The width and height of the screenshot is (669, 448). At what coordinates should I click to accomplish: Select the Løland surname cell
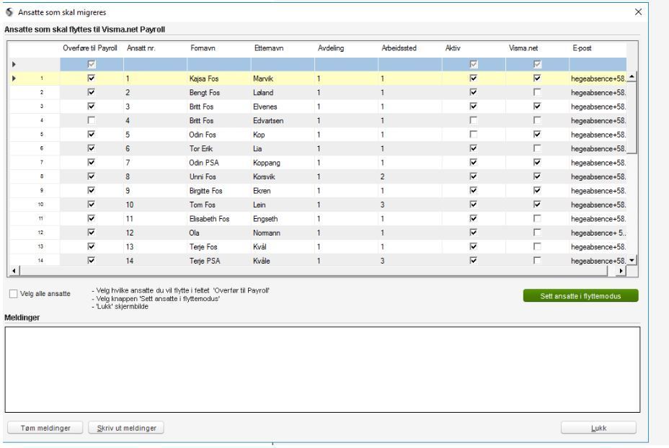click(x=283, y=92)
